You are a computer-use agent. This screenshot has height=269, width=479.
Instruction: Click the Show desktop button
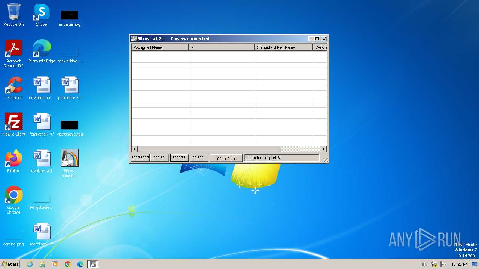coord(475,264)
